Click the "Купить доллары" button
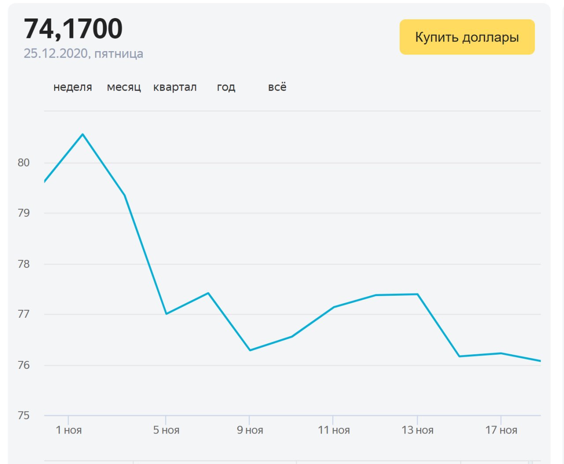Screen dimensions: 564x464 point(467,37)
